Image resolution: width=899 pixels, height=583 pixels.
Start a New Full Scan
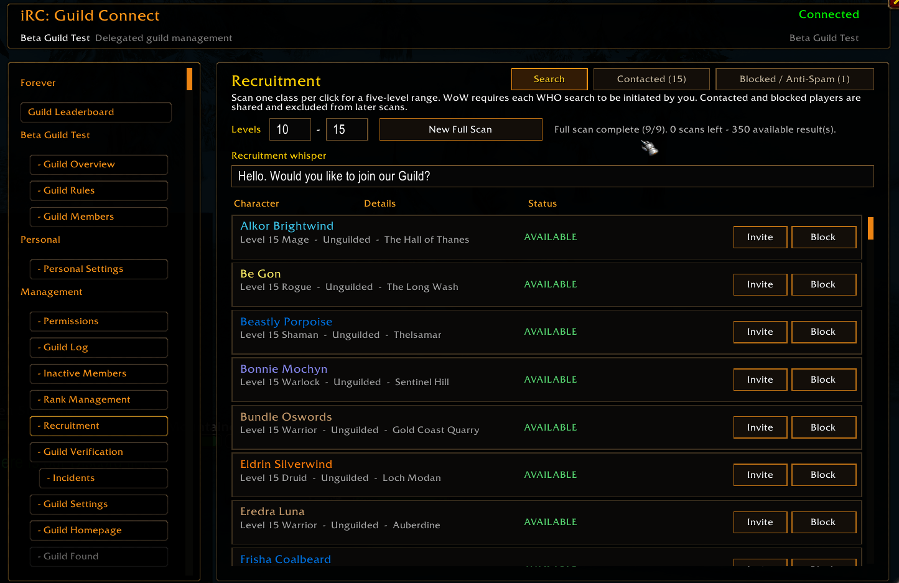pos(460,129)
